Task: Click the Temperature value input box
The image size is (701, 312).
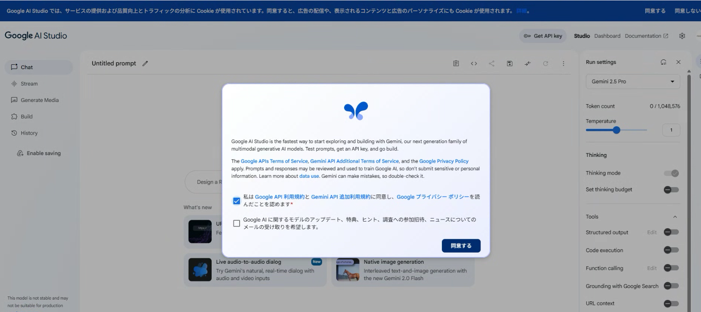Action: pyautogui.click(x=671, y=130)
